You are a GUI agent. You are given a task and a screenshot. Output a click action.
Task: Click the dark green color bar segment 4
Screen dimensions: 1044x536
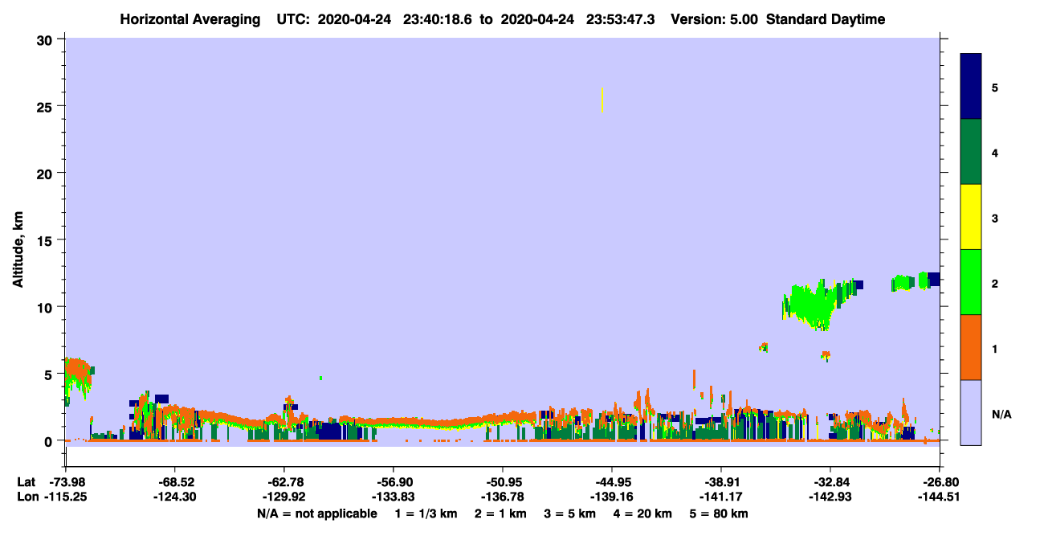click(x=971, y=152)
